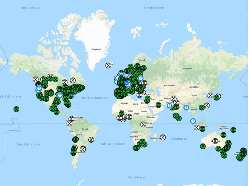This screenshot has width=248, height=186.
Task: Select the green XR marker in Bolivia
Action: click(x=75, y=139)
